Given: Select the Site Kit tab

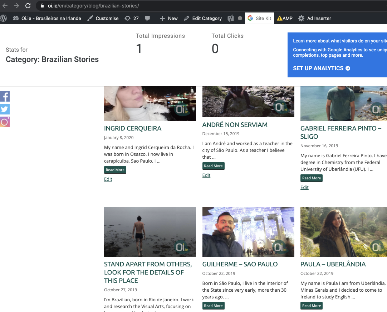Looking at the screenshot, I should click(x=259, y=18).
